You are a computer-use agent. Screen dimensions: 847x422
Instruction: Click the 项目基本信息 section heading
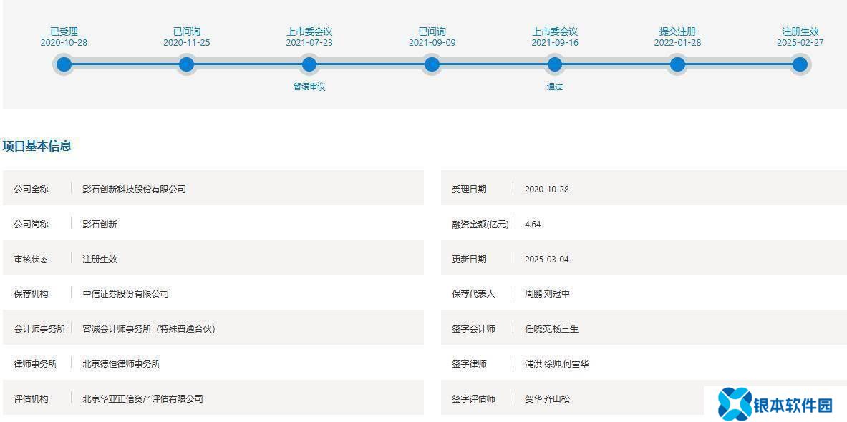[x=37, y=146]
